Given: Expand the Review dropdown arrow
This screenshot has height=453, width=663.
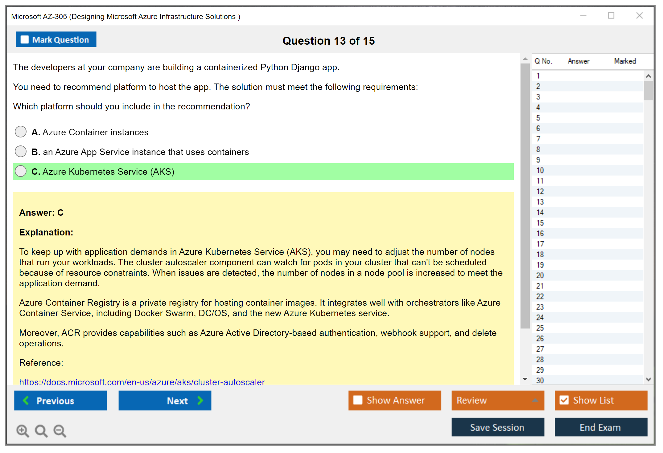Looking at the screenshot, I should click(535, 400).
